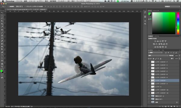Hide the レイヤー 1 のコピー layer

click(149, 81)
